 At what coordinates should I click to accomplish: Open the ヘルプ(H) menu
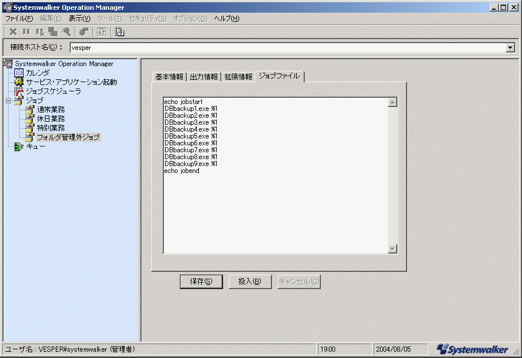pyautogui.click(x=227, y=18)
